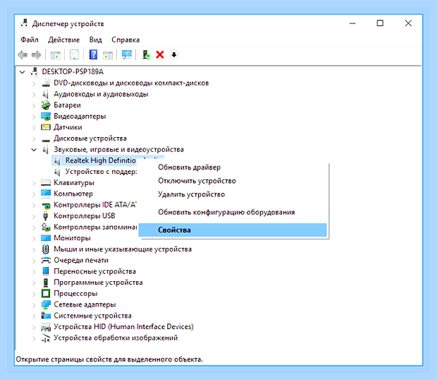Image resolution: width=437 pixels, height=380 pixels.
Task: Click the scan hardware changes monitor icon
Action: pyautogui.click(x=127, y=54)
